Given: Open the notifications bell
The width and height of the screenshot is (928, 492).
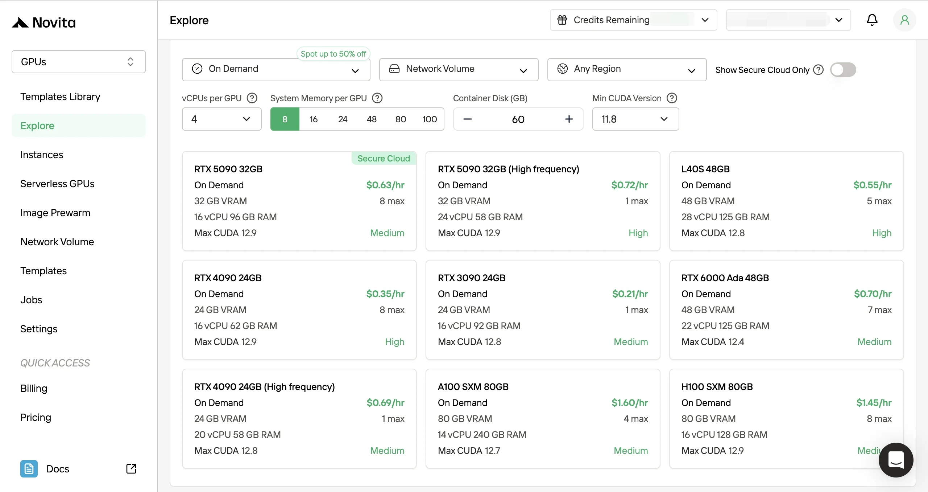Looking at the screenshot, I should click(872, 20).
